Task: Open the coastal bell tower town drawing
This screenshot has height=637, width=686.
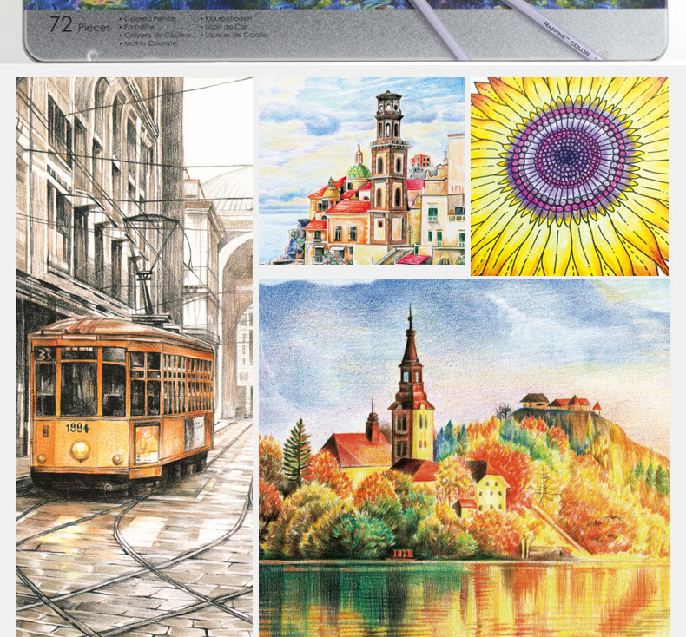Action: tap(362, 171)
